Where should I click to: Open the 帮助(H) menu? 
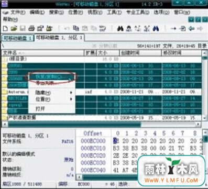click(10, 19)
